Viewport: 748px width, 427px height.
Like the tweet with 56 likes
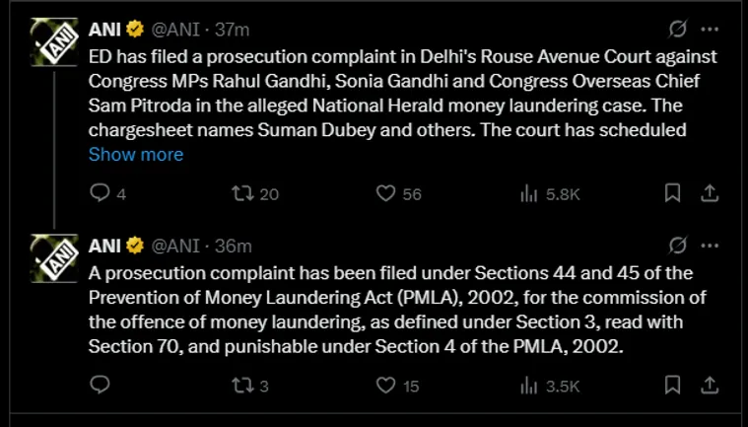(x=387, y=193)
